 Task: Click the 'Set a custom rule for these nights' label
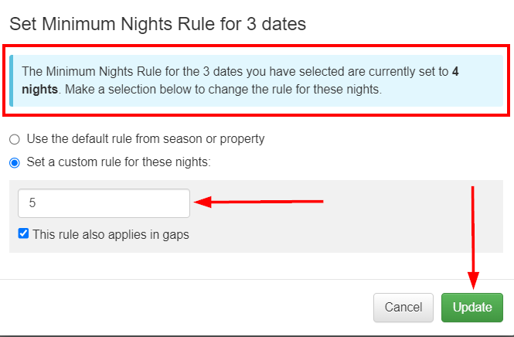117,163
